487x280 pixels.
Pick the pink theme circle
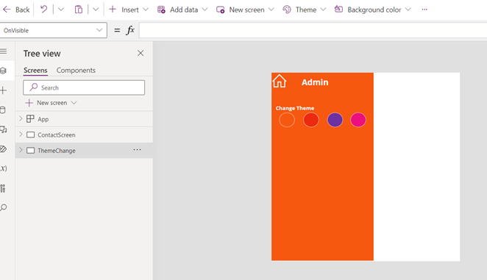(x=358, y=120)
